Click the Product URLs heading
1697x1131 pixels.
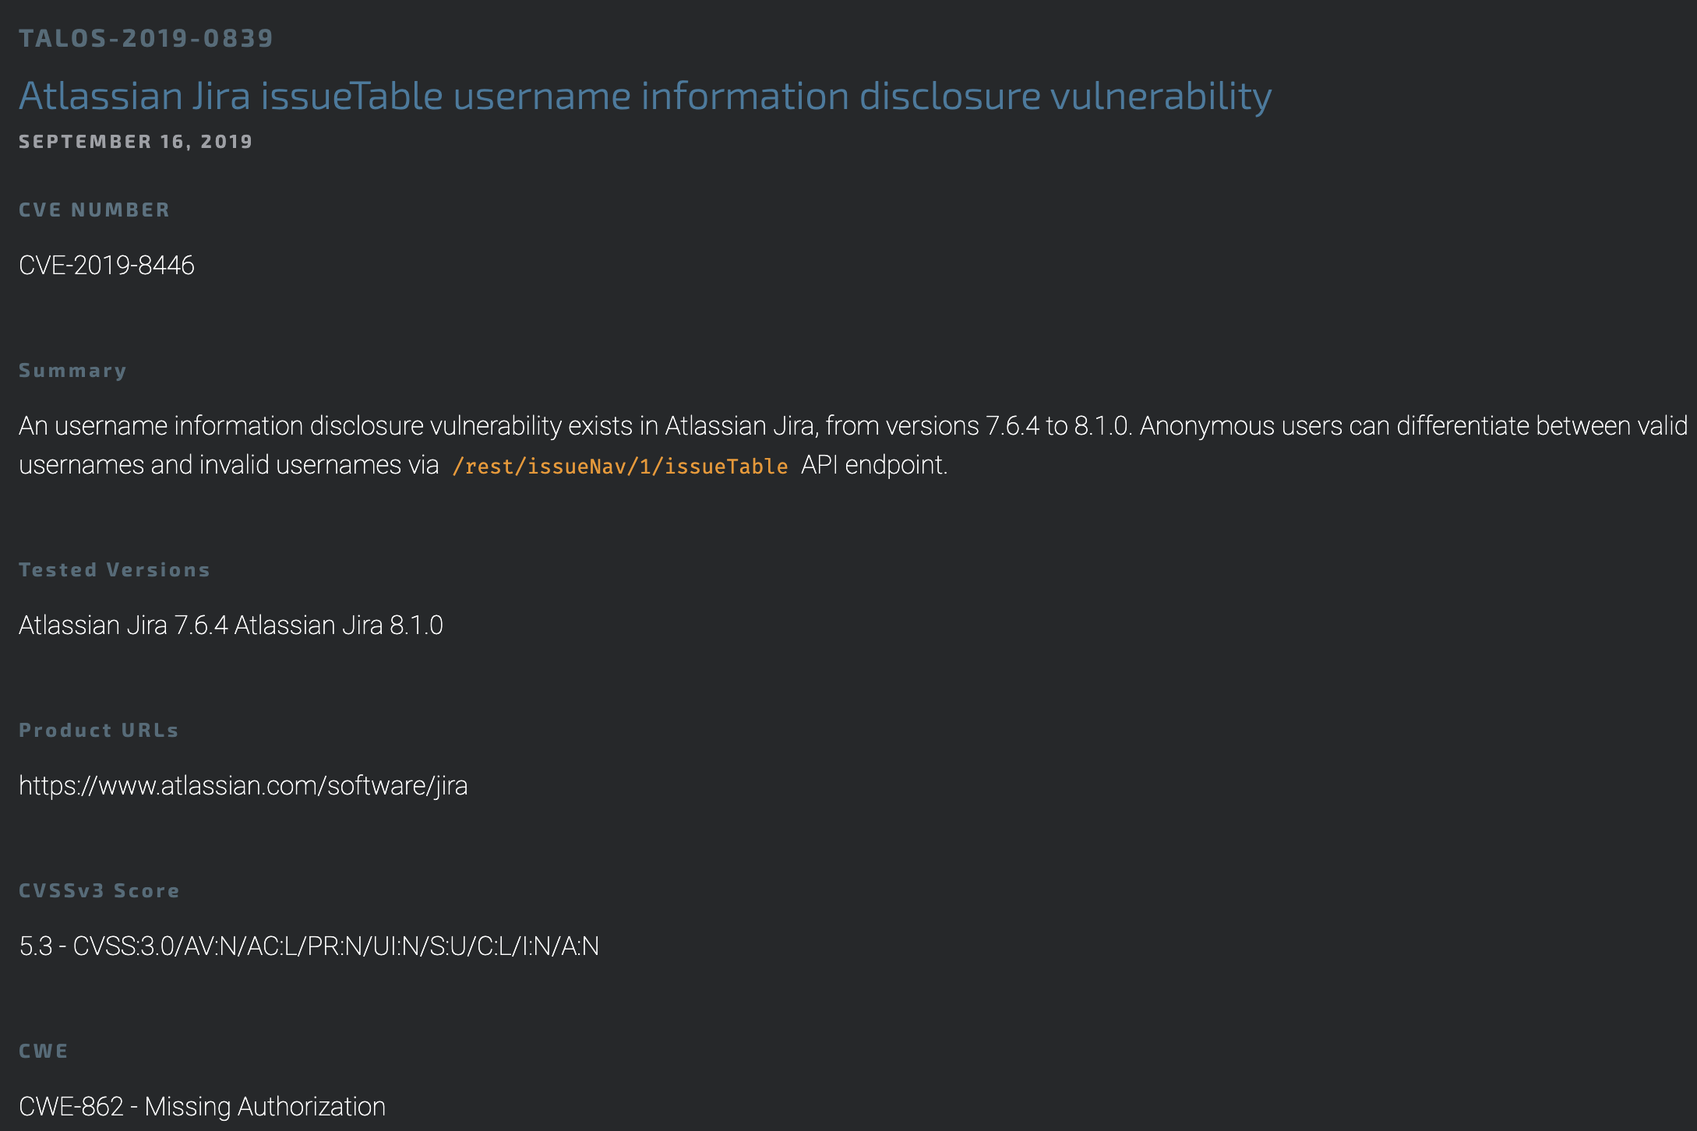[x=99, y=731]
